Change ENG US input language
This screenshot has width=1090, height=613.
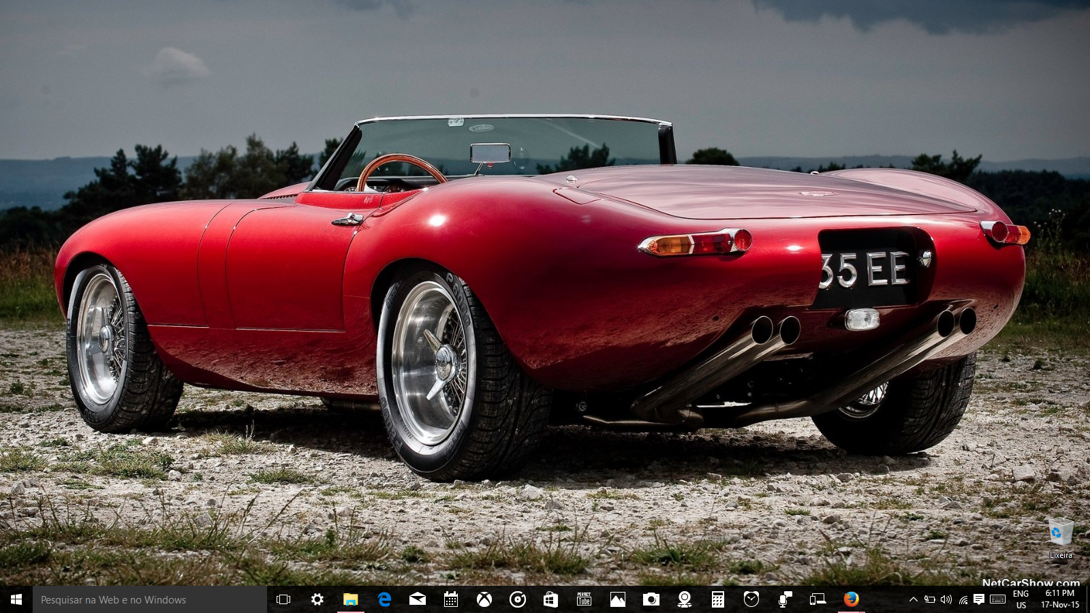(x=1021, y=599)
